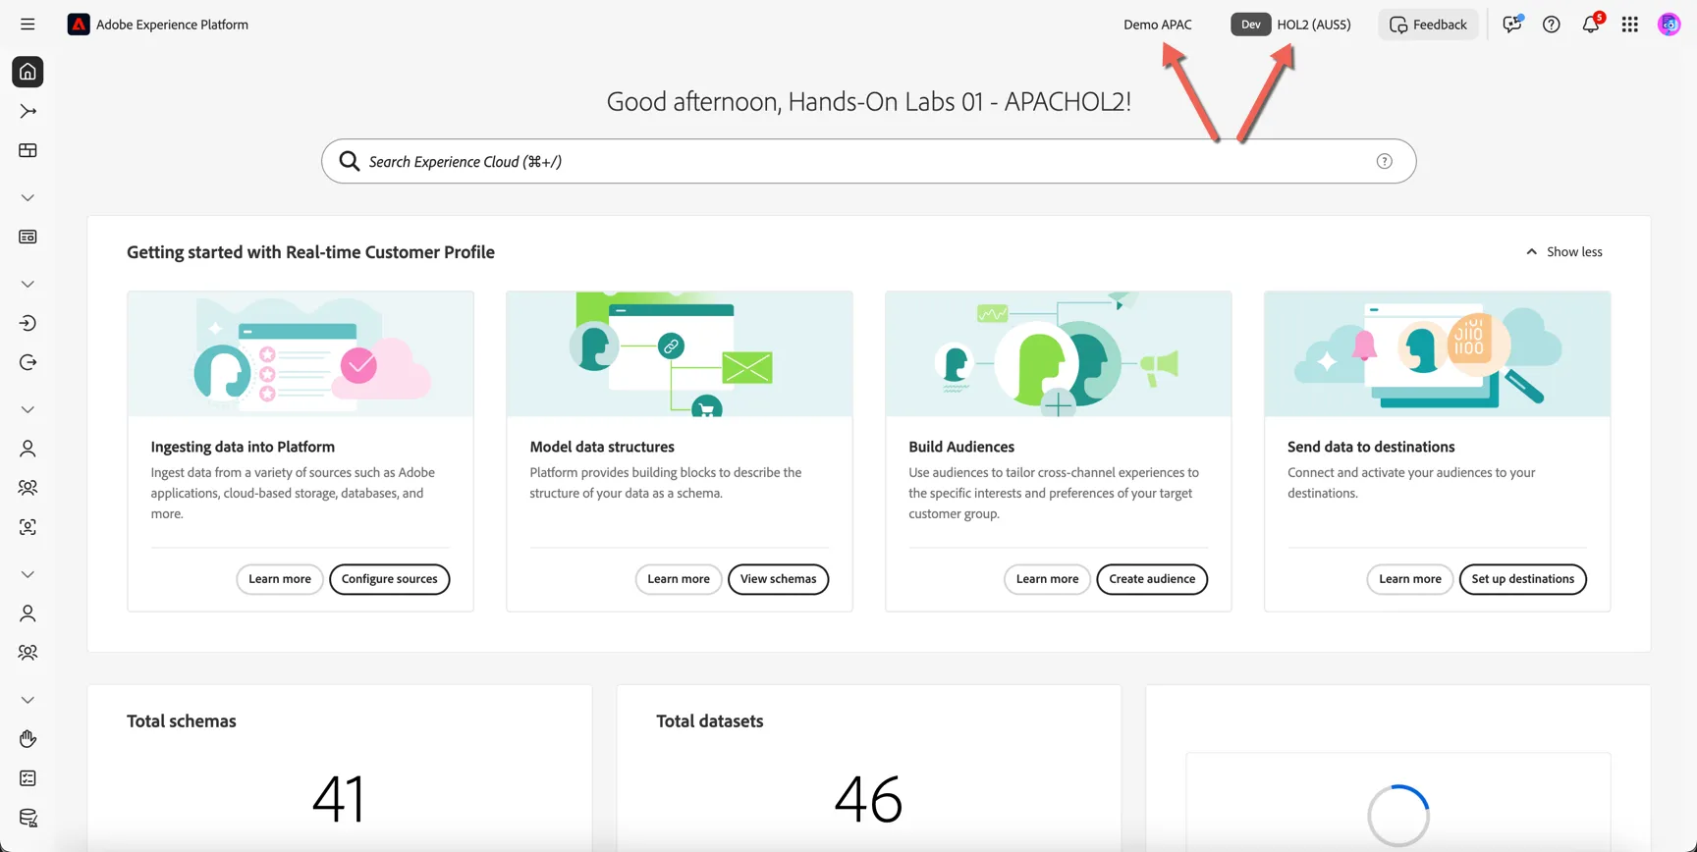Viewport: 1697px width, 852px height.
Task: Open the raised-hand privacy icon in sidebar
Action: (x=27, y=739)
